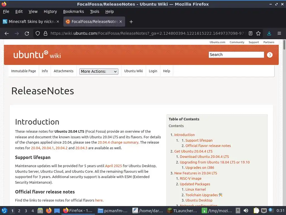
Task: Open the clipboard manager tray icon
Action: 256,211
